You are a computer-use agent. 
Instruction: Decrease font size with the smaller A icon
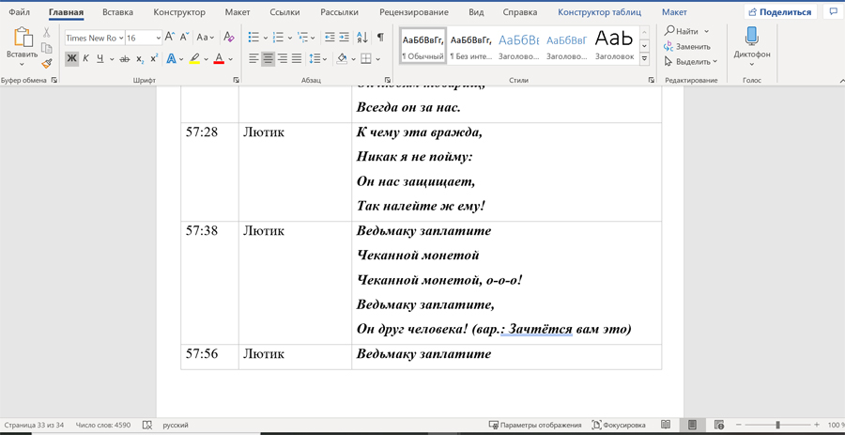point(185,38)
